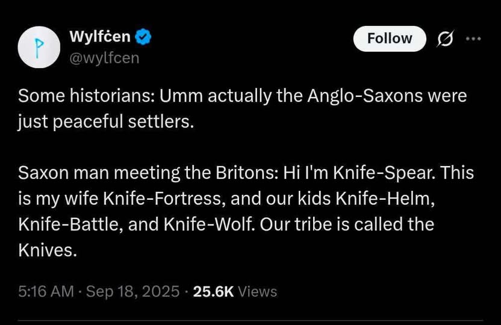Click the 5:16 AM timestamp
Screen dimensions: 501x325
pyautogui.click(x=46, y=292)
